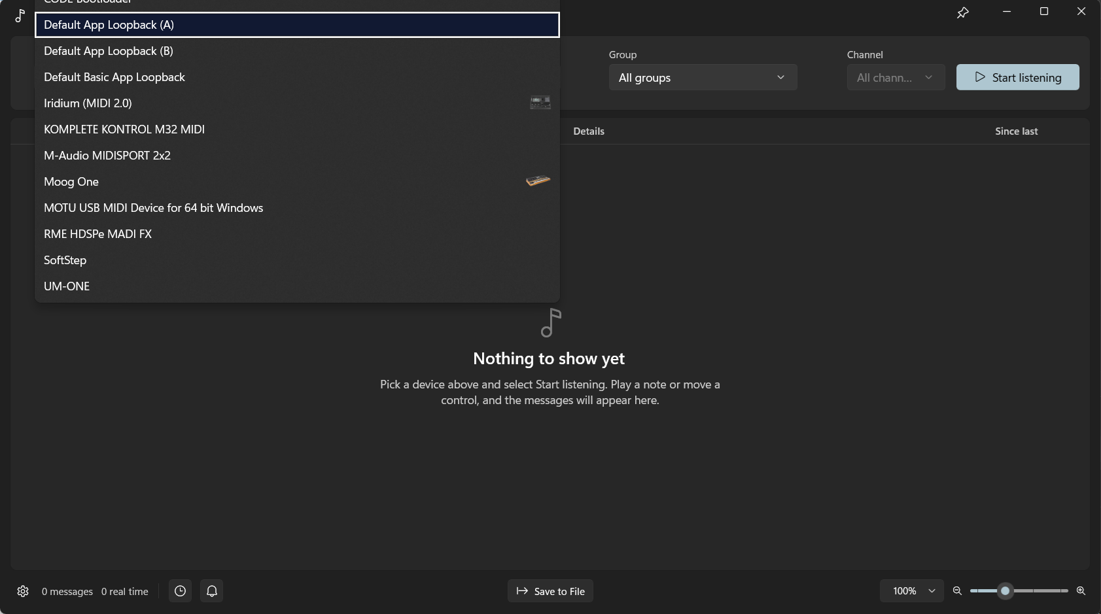Click the clock timestamp icon button

click(180, 591)
